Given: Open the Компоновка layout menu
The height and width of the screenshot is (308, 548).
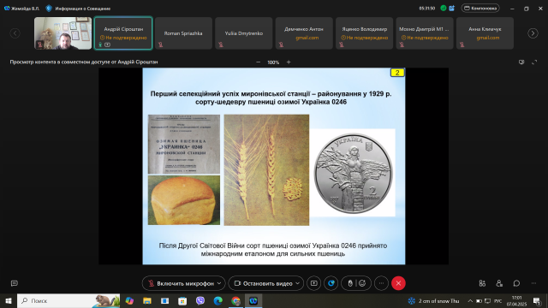Looking at the screenshot, I should 480,8.
